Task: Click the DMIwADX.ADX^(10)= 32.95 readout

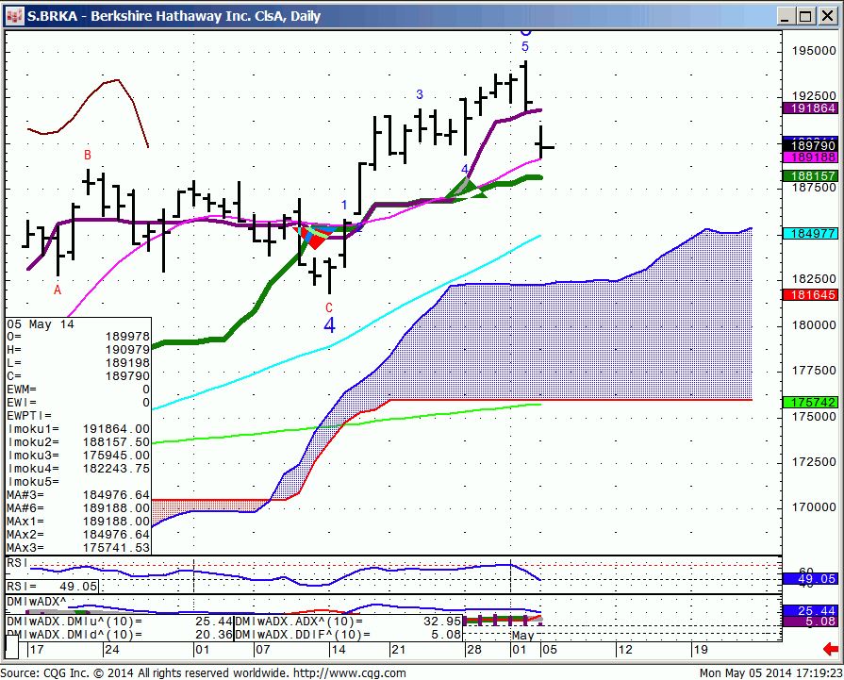Action: coord(348,622)
